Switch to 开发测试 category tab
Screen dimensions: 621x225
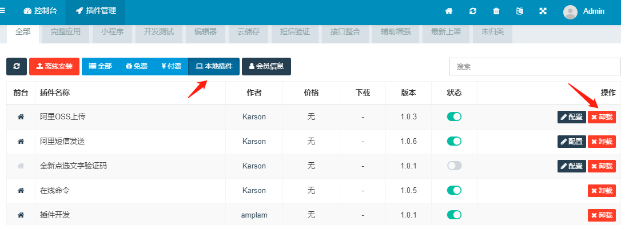coord(159,33)
